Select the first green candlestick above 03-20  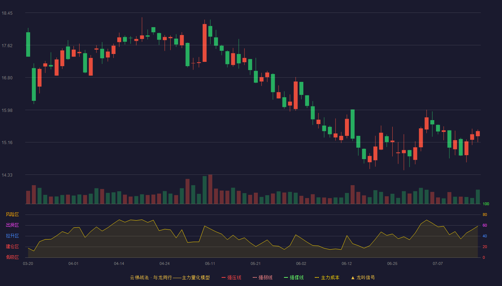pyautogui.click(x=28, y=44)
